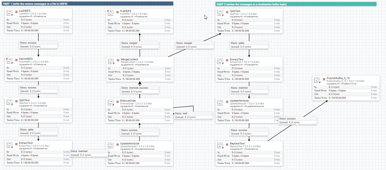The width and height of the screenshot is (386, 170).
Task: Select the 'matched' connection next to ExtractText in Part 1
Action: pos(89,153)
